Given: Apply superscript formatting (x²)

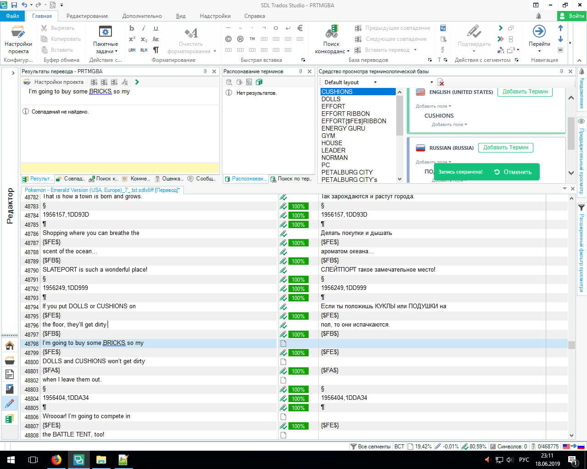Looking at the screenshot, I should coord(132,39).
